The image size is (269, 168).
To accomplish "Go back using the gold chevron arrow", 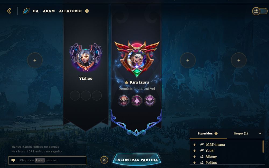I will click(x=9, y=11).
